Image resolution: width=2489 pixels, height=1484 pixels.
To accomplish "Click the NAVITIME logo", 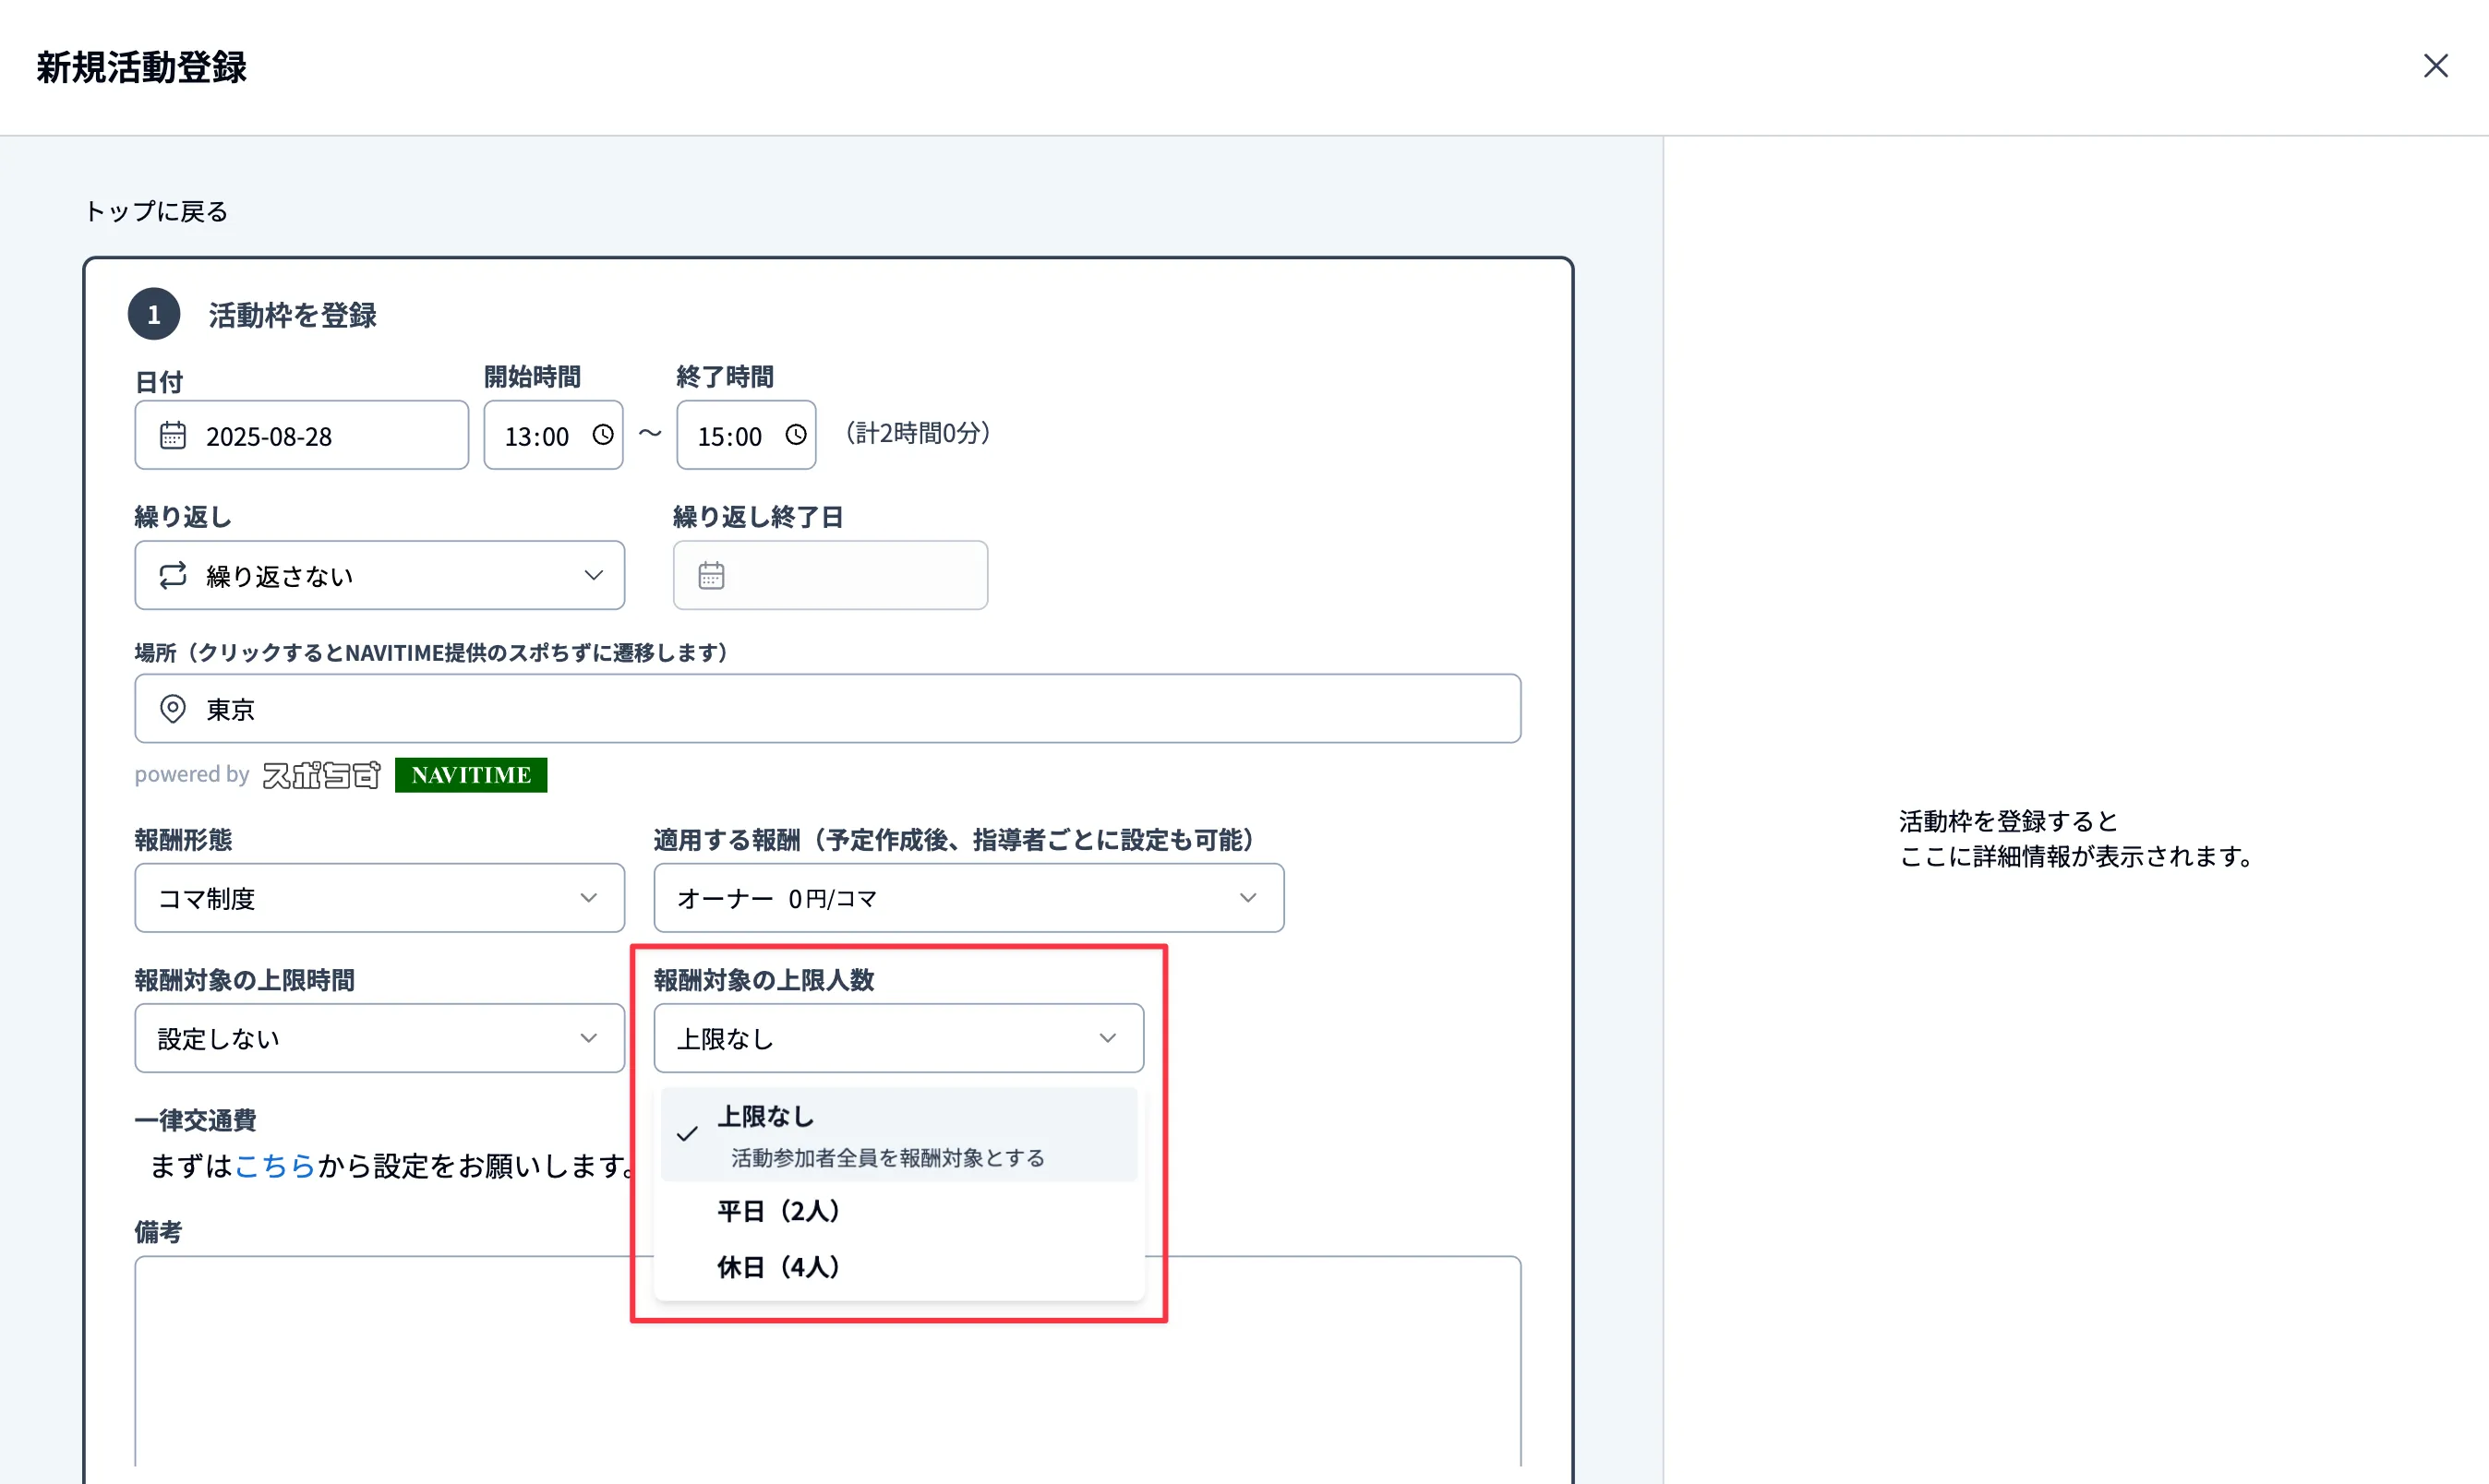I will coord(470,774).
